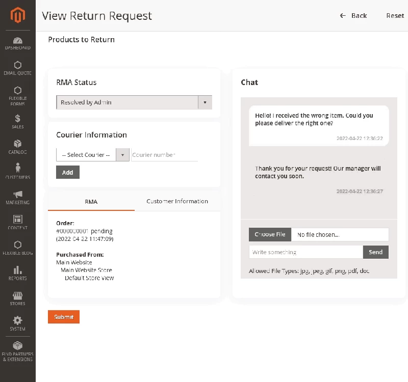Click the Allowed File Types note

pos(309,271)
